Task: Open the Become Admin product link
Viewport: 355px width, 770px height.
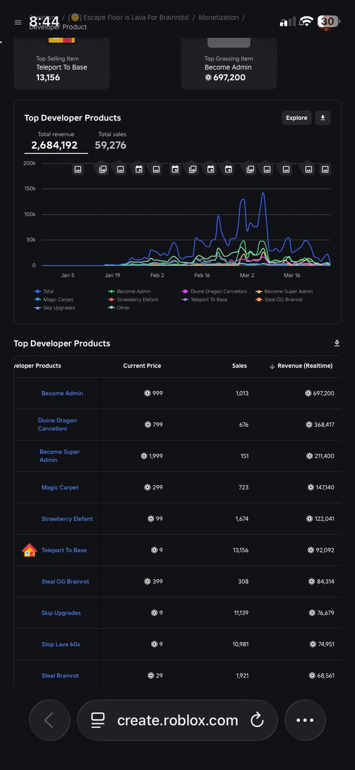Action: 62,393
